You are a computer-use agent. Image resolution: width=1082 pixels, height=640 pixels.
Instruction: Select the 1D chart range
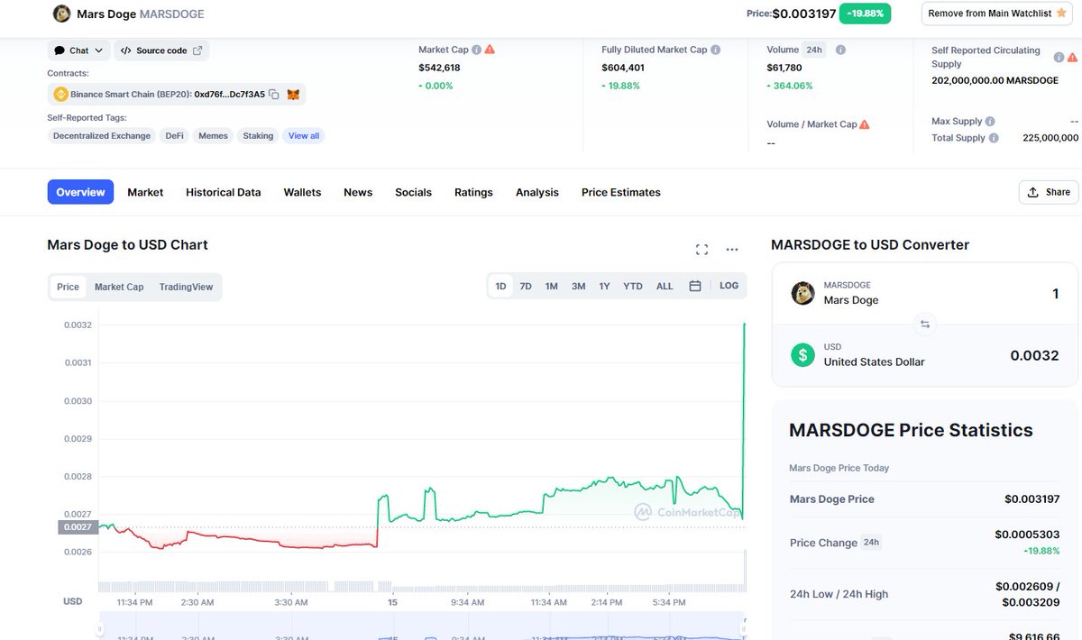(500, 286)
